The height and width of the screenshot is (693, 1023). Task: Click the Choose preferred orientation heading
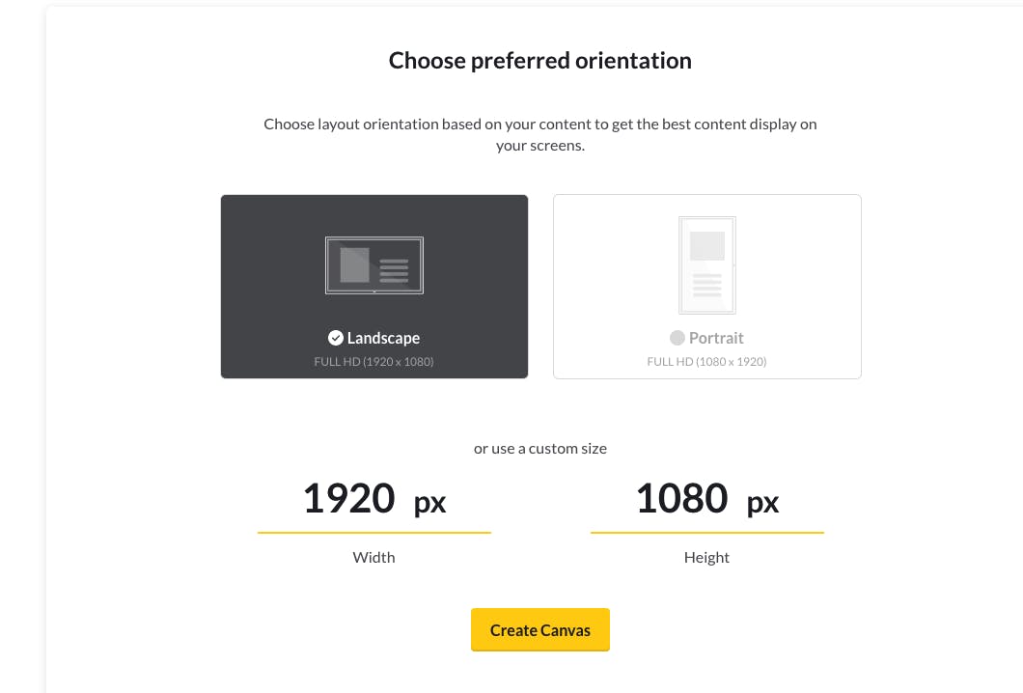(x=540, y=61)
